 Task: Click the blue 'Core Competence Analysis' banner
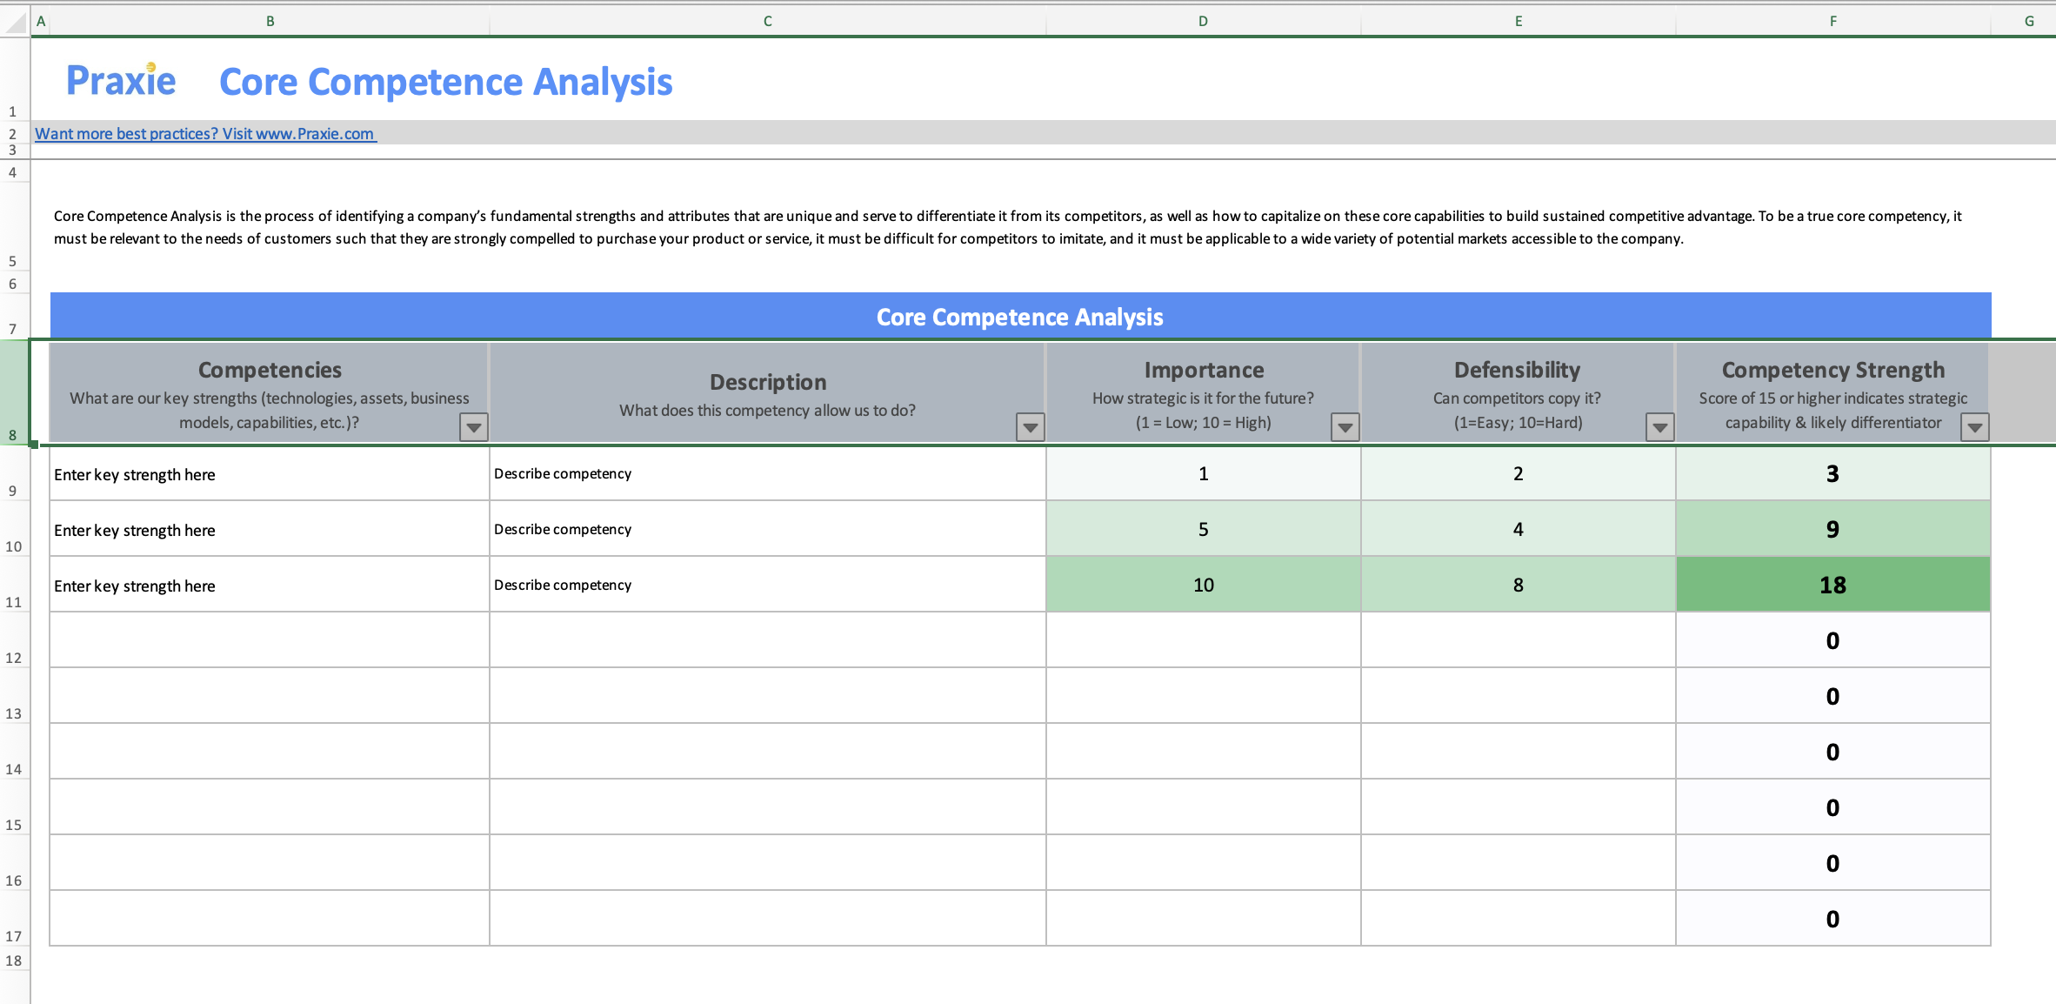1020,316
